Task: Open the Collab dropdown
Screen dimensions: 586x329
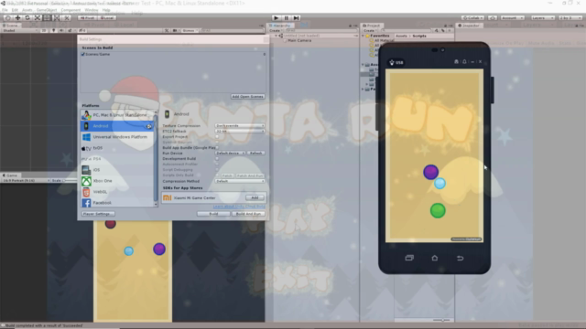Action: point(472,17)
